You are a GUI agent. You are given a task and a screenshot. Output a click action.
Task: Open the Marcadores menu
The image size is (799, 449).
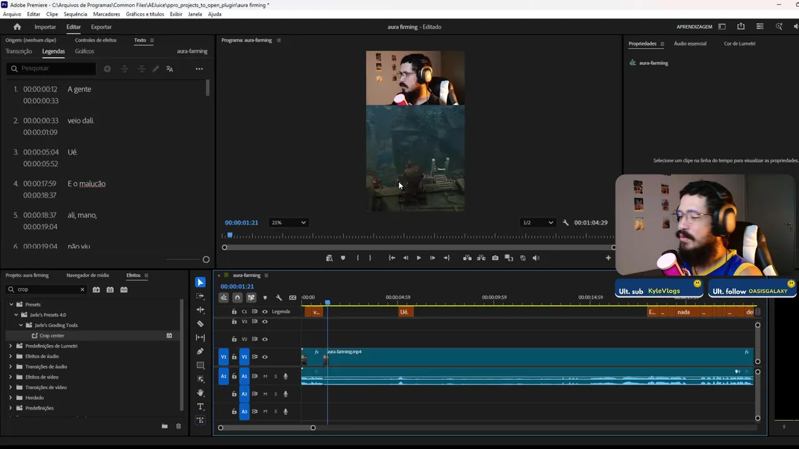tap(106, 14)
